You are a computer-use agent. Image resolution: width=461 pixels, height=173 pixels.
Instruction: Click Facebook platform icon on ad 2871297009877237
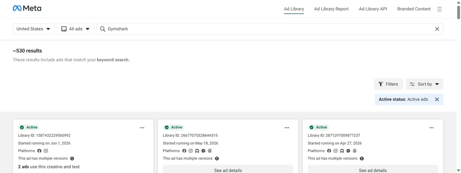point(329,151)
